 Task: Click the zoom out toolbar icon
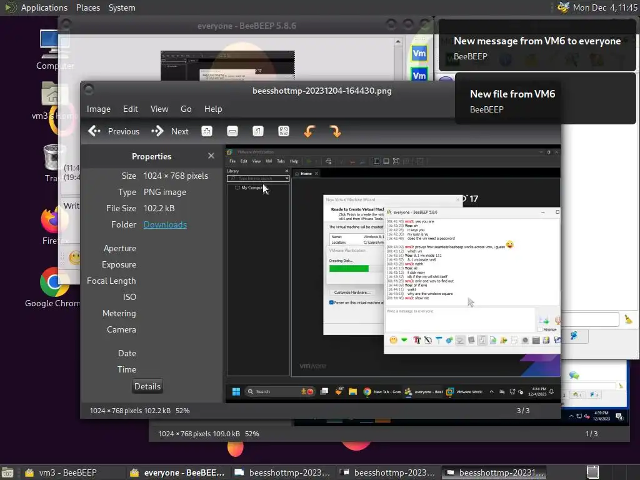tap(232, 131)
